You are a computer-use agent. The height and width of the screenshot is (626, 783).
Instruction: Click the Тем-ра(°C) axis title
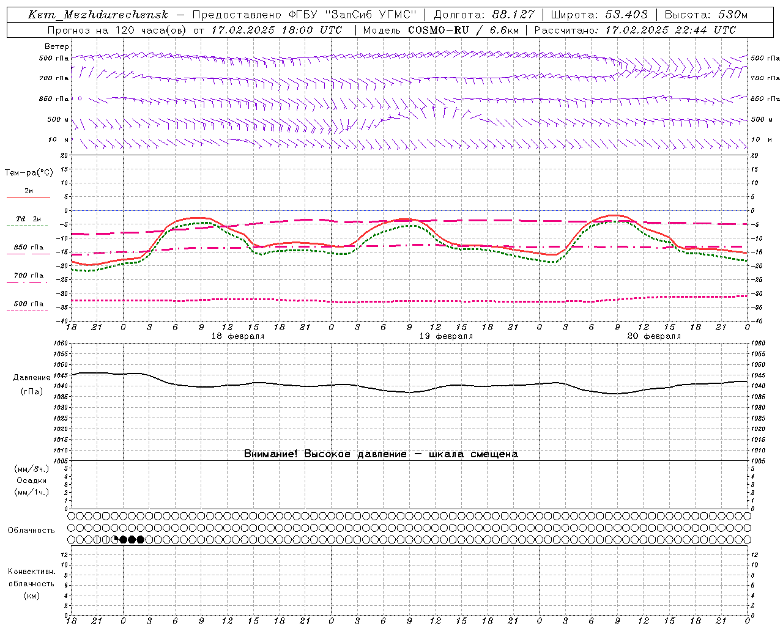pos(29,173)
